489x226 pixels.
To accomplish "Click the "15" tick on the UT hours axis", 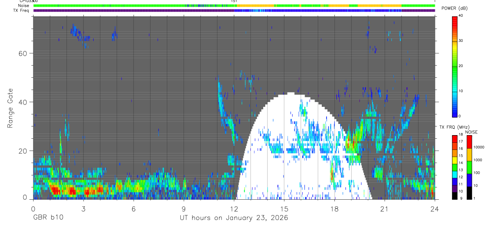I will [x=284, y=208].
